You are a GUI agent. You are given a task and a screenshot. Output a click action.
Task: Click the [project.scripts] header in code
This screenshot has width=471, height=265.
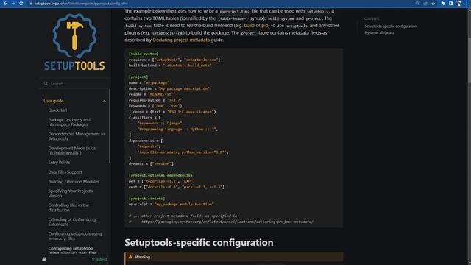[146, 199]
